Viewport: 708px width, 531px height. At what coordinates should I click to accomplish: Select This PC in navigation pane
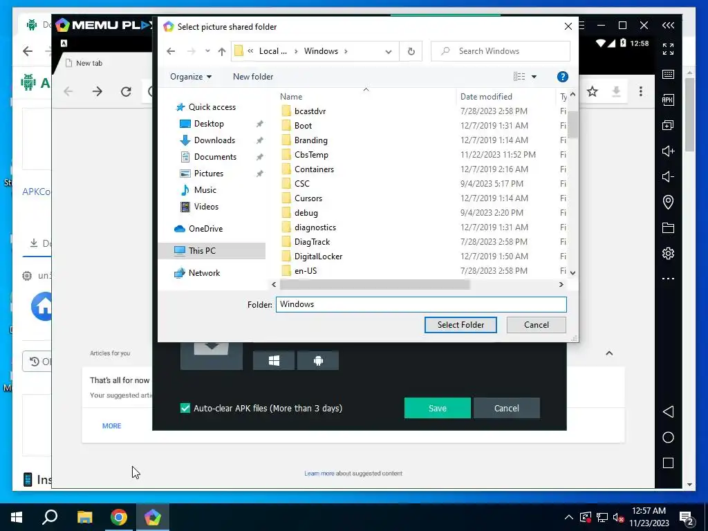tap(212, 250)
